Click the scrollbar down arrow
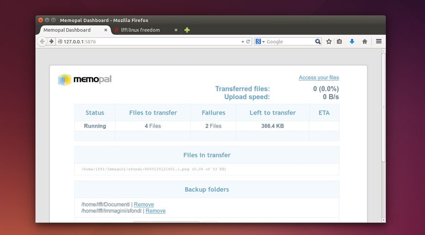 click(383, 220)
